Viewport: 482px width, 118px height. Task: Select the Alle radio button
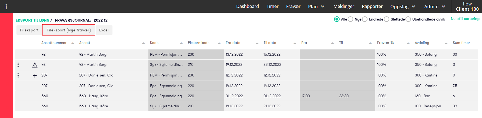pyautogui.click(x=337, y=19)
